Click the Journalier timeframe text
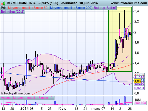Image resolution: width=148 pixels, height=111 pixels. (69, 3)
